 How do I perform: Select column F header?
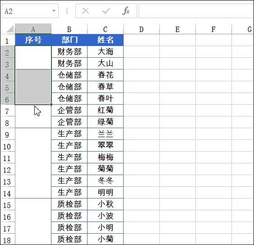click(x=214, y=29)
